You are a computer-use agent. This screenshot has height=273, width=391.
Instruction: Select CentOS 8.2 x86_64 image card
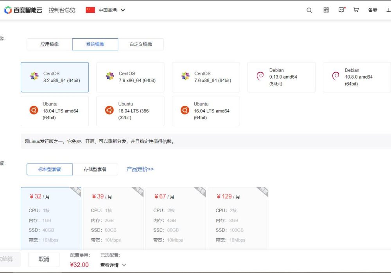[55, 77]
